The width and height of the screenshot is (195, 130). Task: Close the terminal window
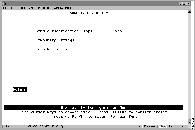[x=189, y=4]
